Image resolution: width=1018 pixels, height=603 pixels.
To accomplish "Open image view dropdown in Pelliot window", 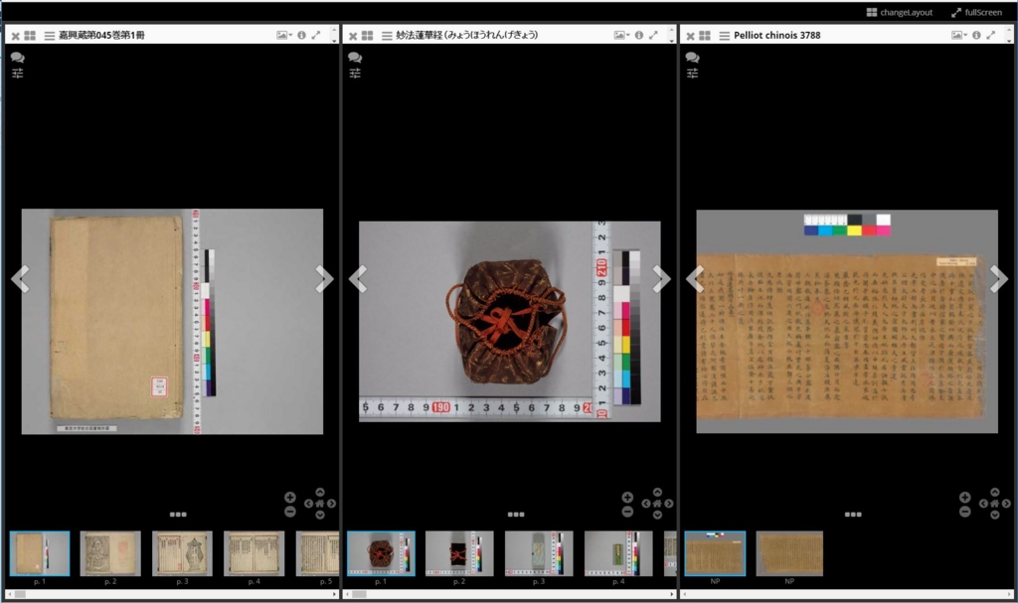I will [959, 35].
